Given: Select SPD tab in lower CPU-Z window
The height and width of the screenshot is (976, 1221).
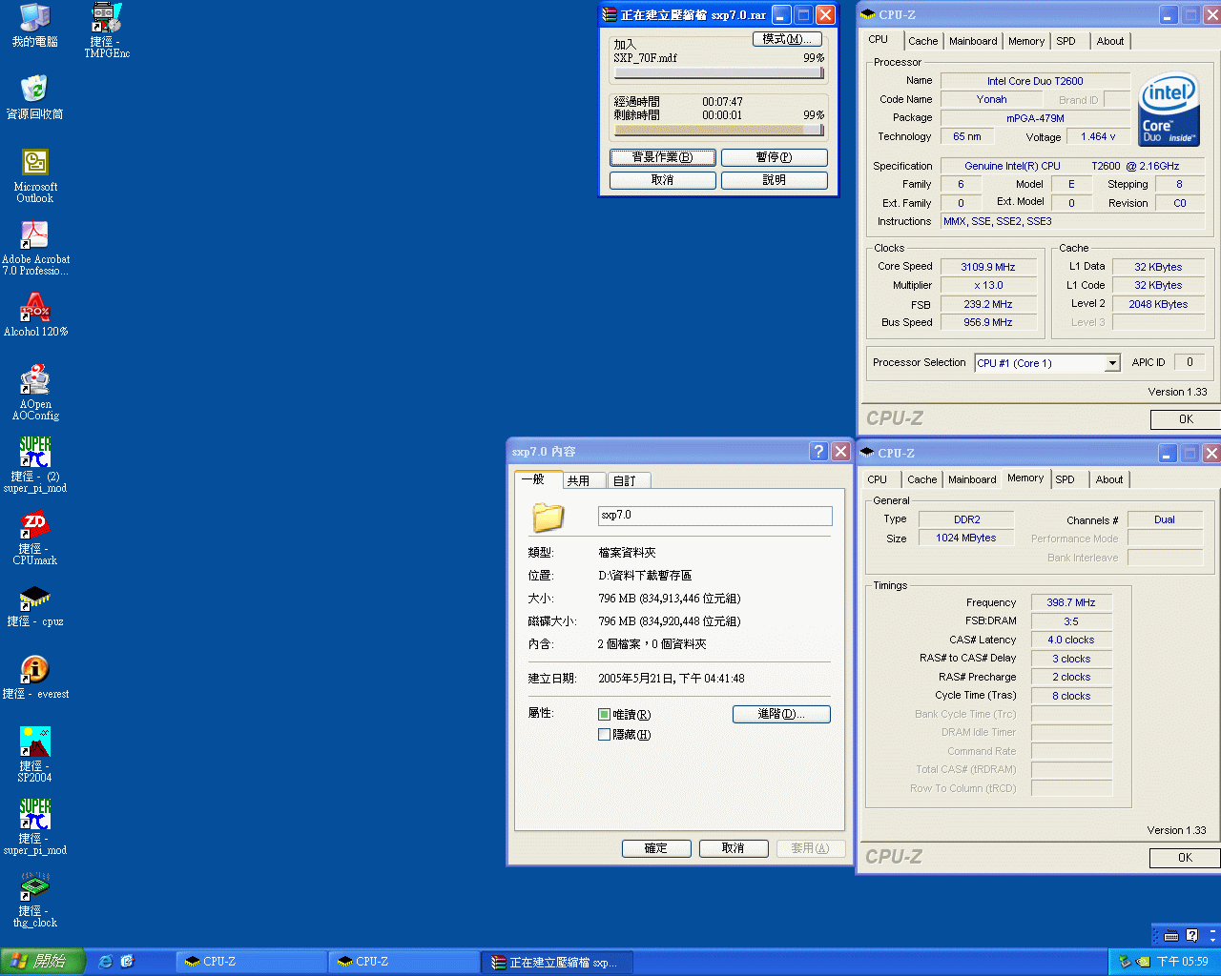Looking at the screenshot, I should point(1066,479).
